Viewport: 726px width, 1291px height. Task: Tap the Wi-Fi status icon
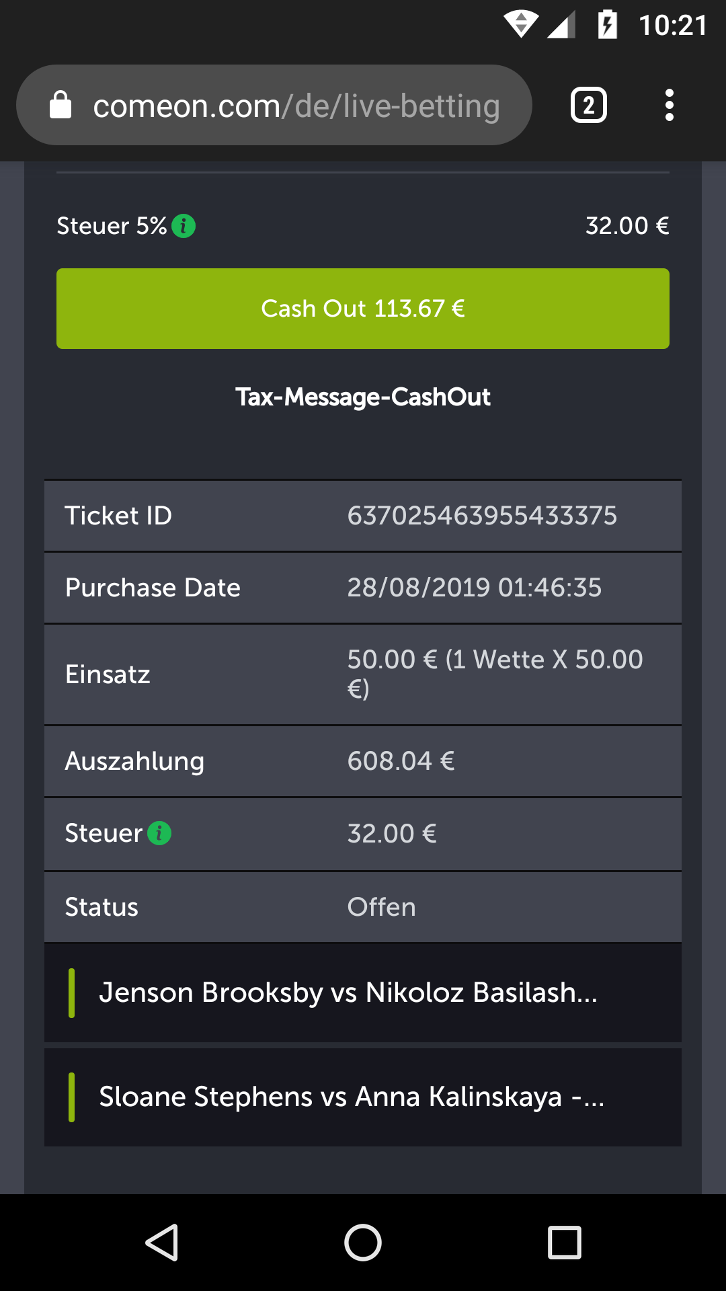[520, 26]
